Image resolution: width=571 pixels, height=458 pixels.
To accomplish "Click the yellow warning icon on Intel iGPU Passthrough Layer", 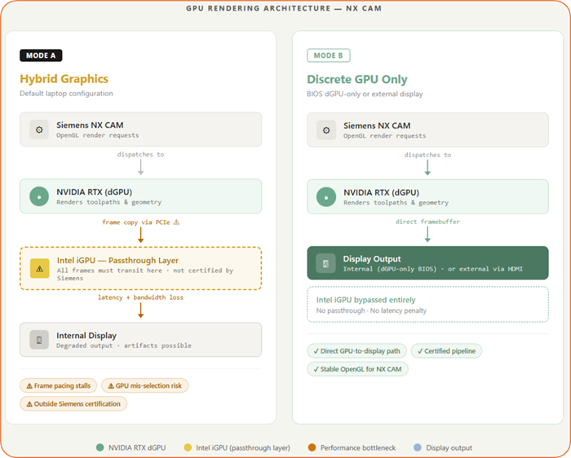I will tap(39, 268).
